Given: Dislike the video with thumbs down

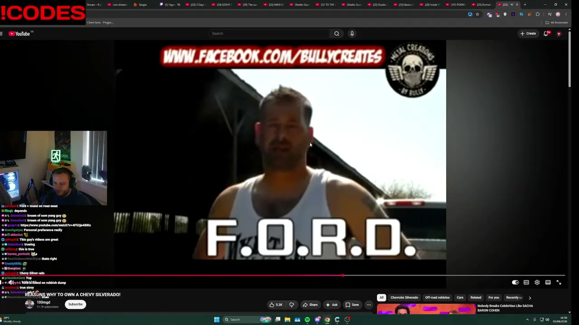Looking at the screenshot, I should click(292, 305).
